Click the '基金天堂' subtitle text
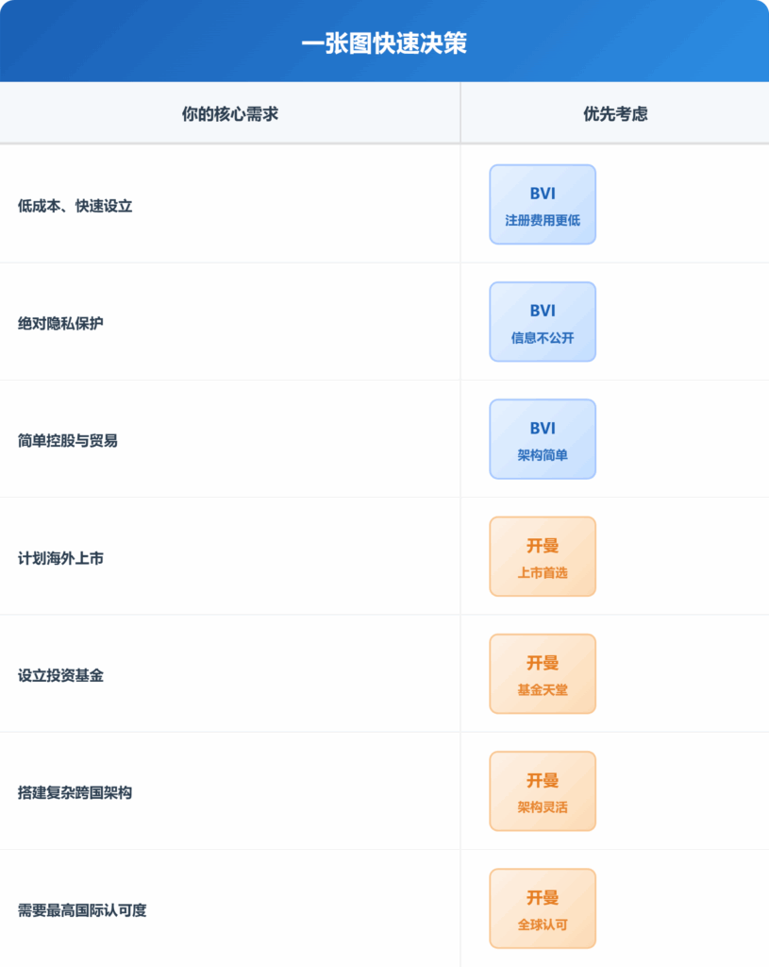The height and width of the screenshot is (967, 769). tap(543, 690)
